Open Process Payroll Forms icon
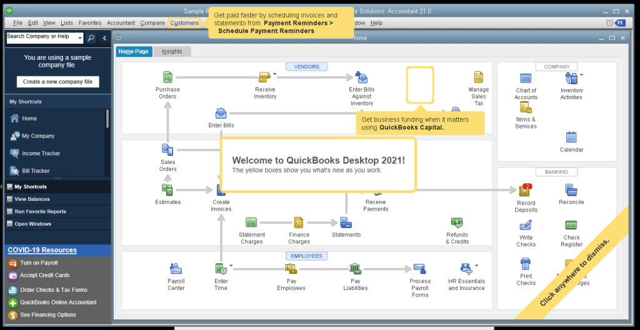The height and width of the screenshot is (330, 640). [419, 268]
